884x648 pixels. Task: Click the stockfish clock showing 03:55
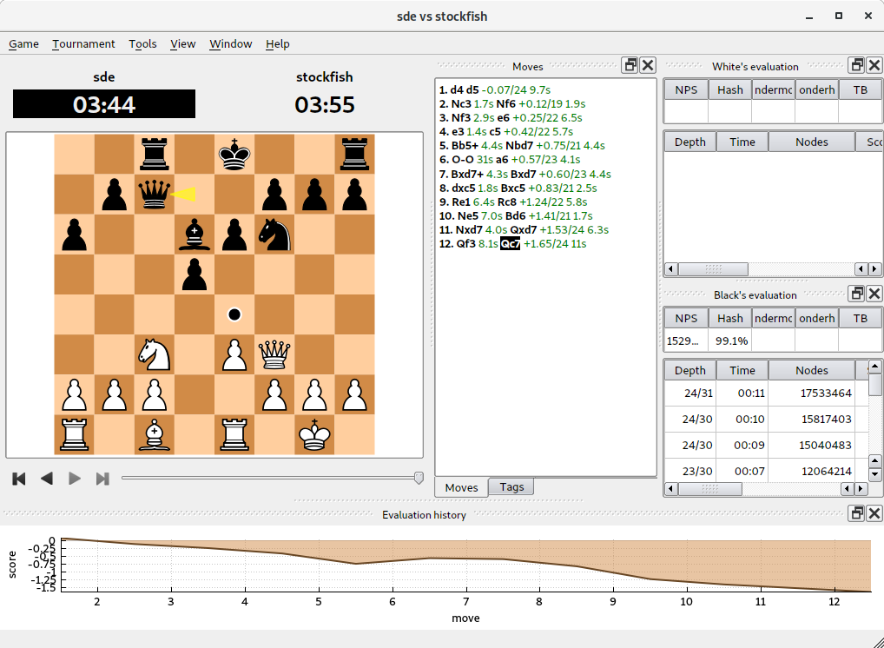325,104
